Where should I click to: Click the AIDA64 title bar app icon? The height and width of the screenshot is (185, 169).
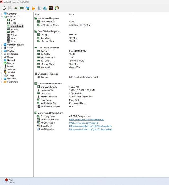click(2, 2)
